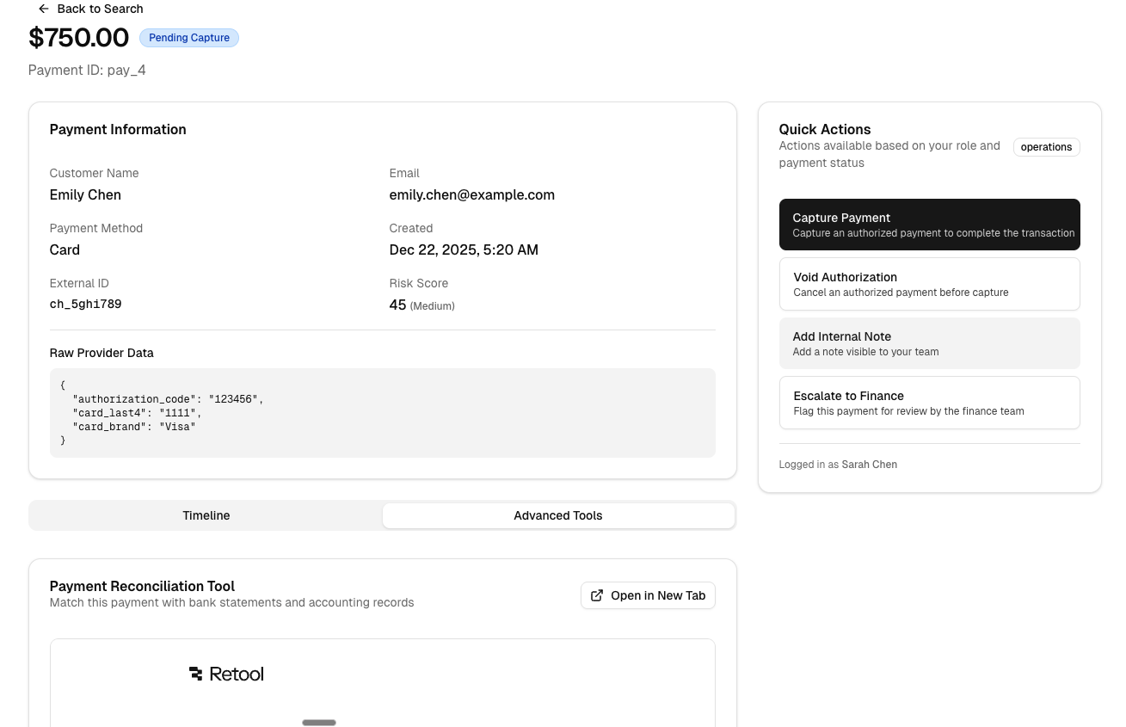Click the External ID ch_5gh1789 value
Image resolution: width=1126 pixels, height=727 pixels.
[85, 304]
